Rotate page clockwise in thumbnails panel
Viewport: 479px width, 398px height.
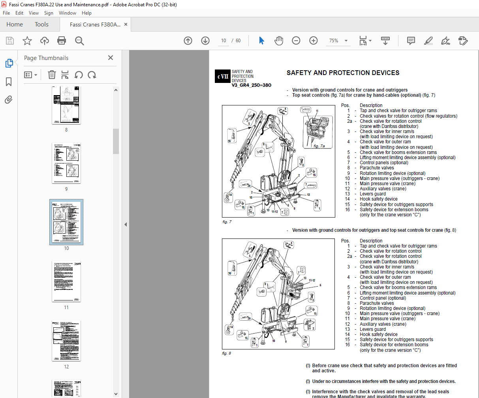tap(92, 75)
